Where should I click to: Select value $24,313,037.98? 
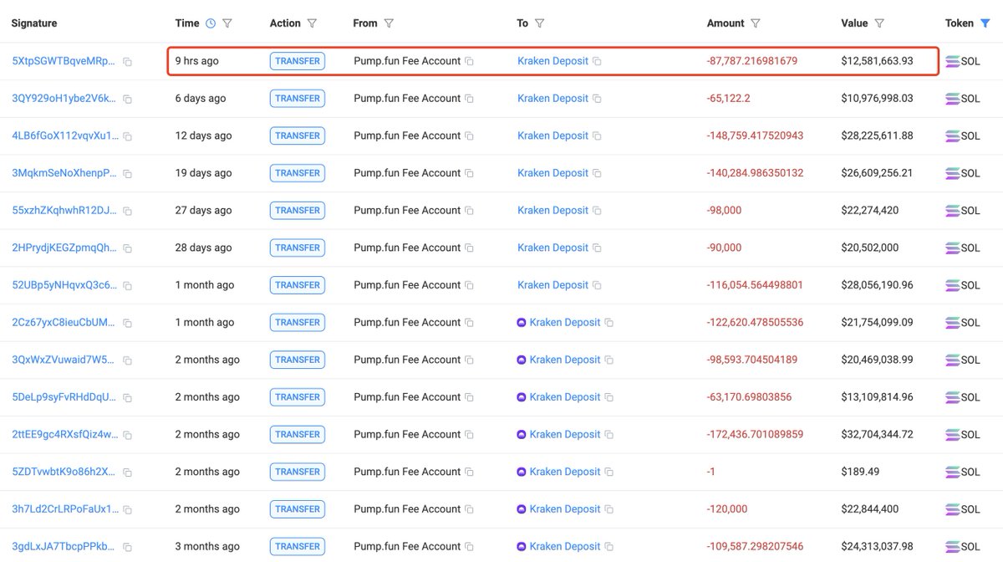877,546
